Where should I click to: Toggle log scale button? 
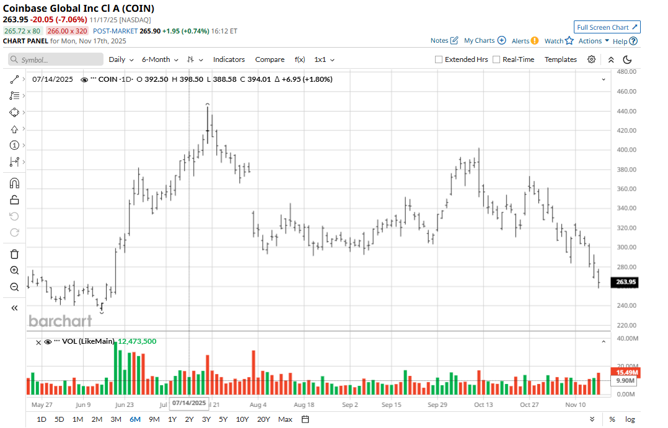630,419
